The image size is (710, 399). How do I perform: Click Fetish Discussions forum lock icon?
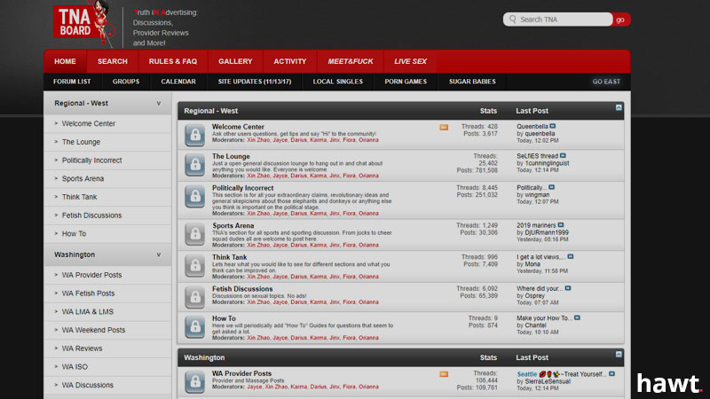[195, 297]
